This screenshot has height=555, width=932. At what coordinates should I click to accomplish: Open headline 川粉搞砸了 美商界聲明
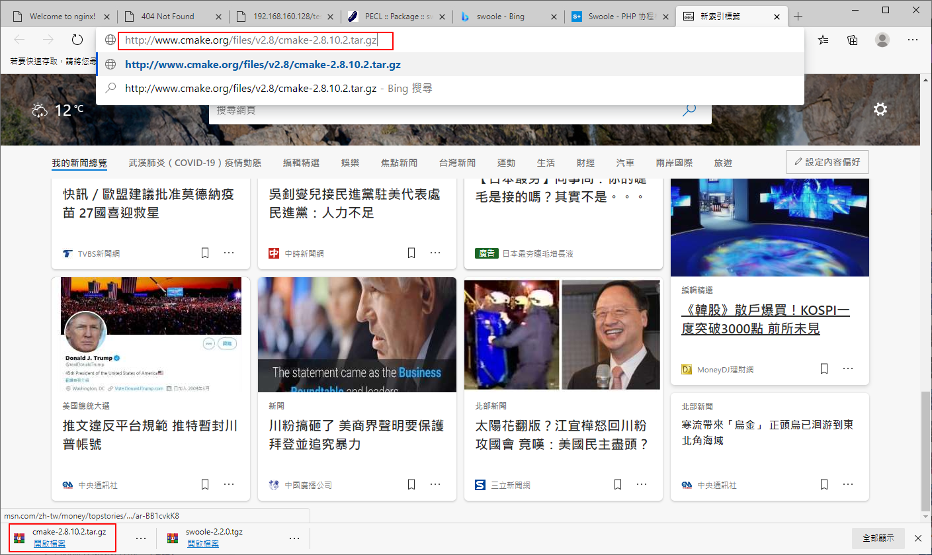(356, 435)
